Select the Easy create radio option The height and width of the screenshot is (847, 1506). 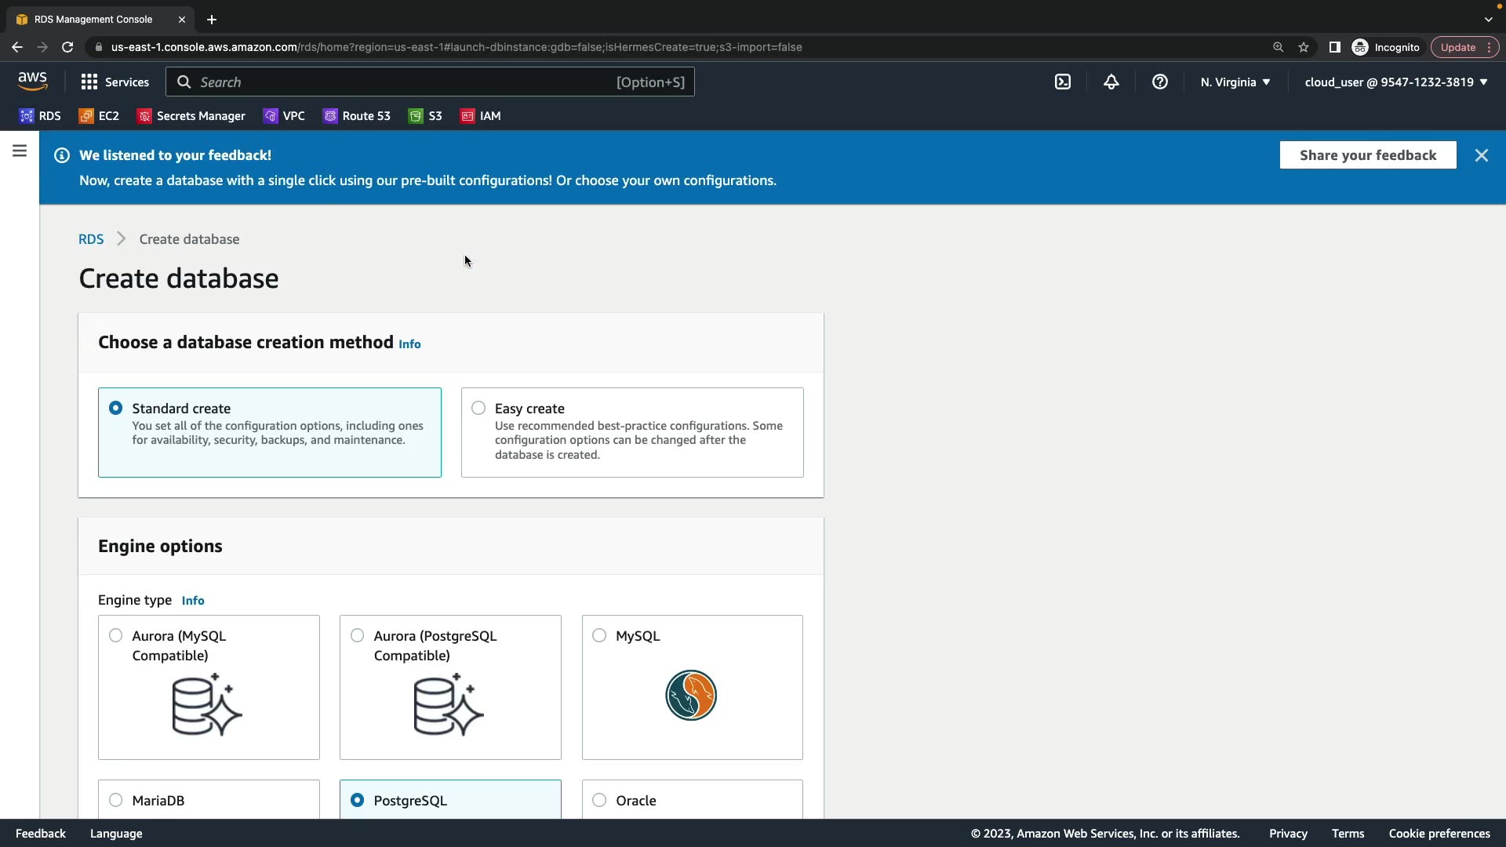(478, 408)
